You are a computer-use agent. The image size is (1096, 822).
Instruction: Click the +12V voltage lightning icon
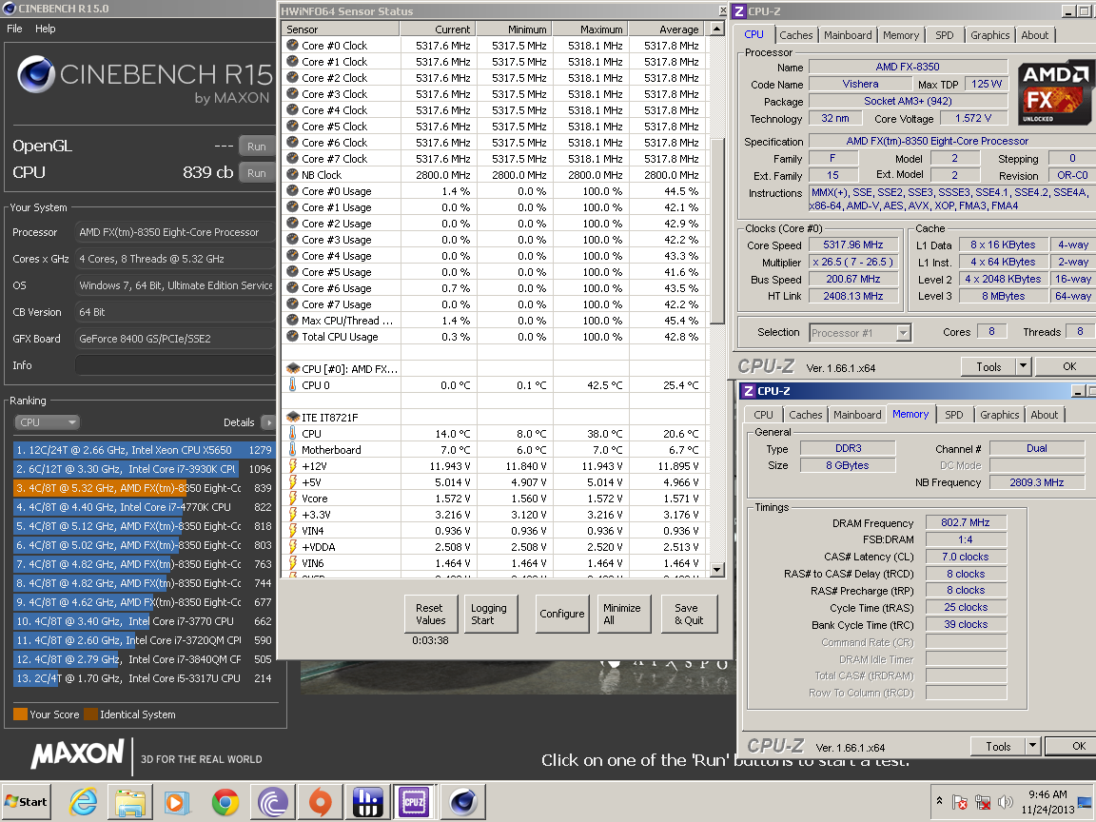[293, 466]
